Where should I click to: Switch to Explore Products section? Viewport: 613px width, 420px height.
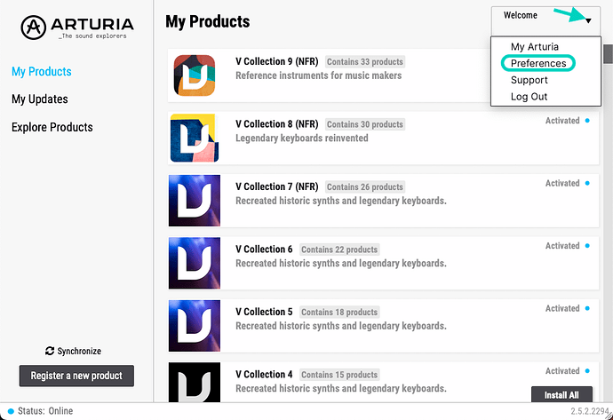click(x=52, y=127)
